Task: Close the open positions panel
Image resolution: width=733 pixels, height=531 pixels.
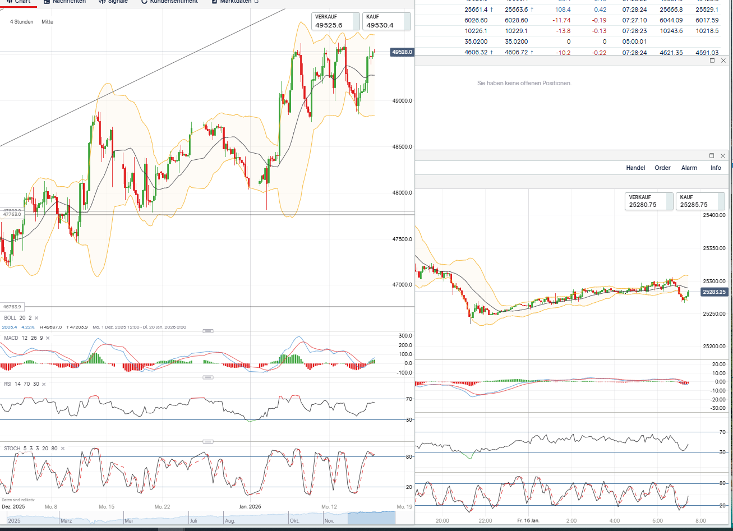Action: 723,61
